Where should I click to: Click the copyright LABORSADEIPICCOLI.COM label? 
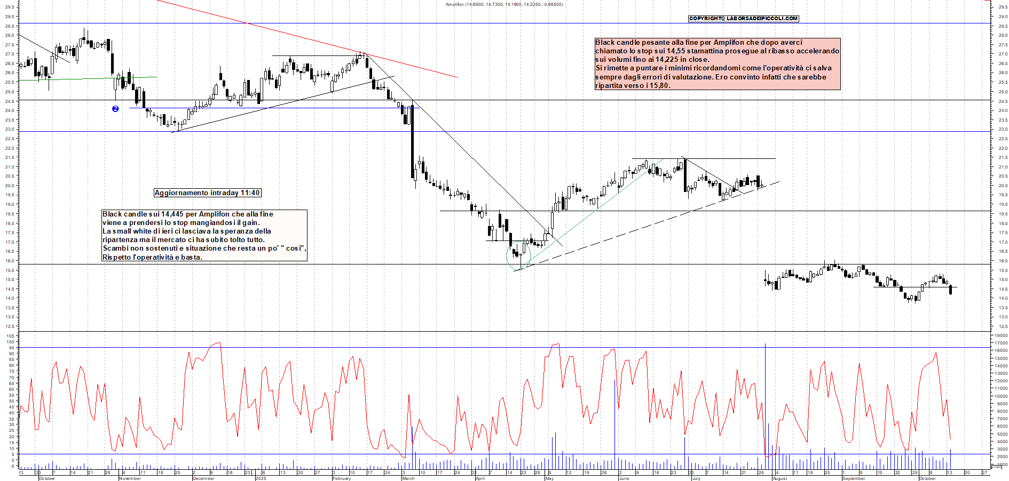[x=743, y=19]
